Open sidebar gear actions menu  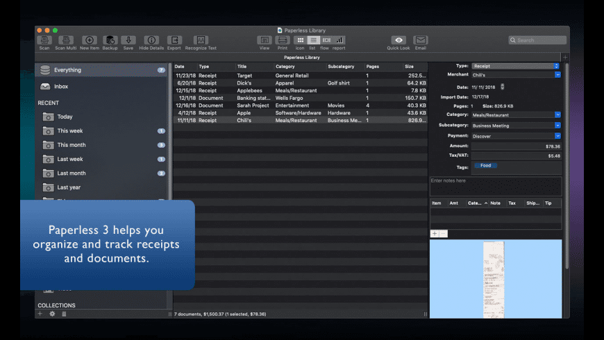coord(52,314)
